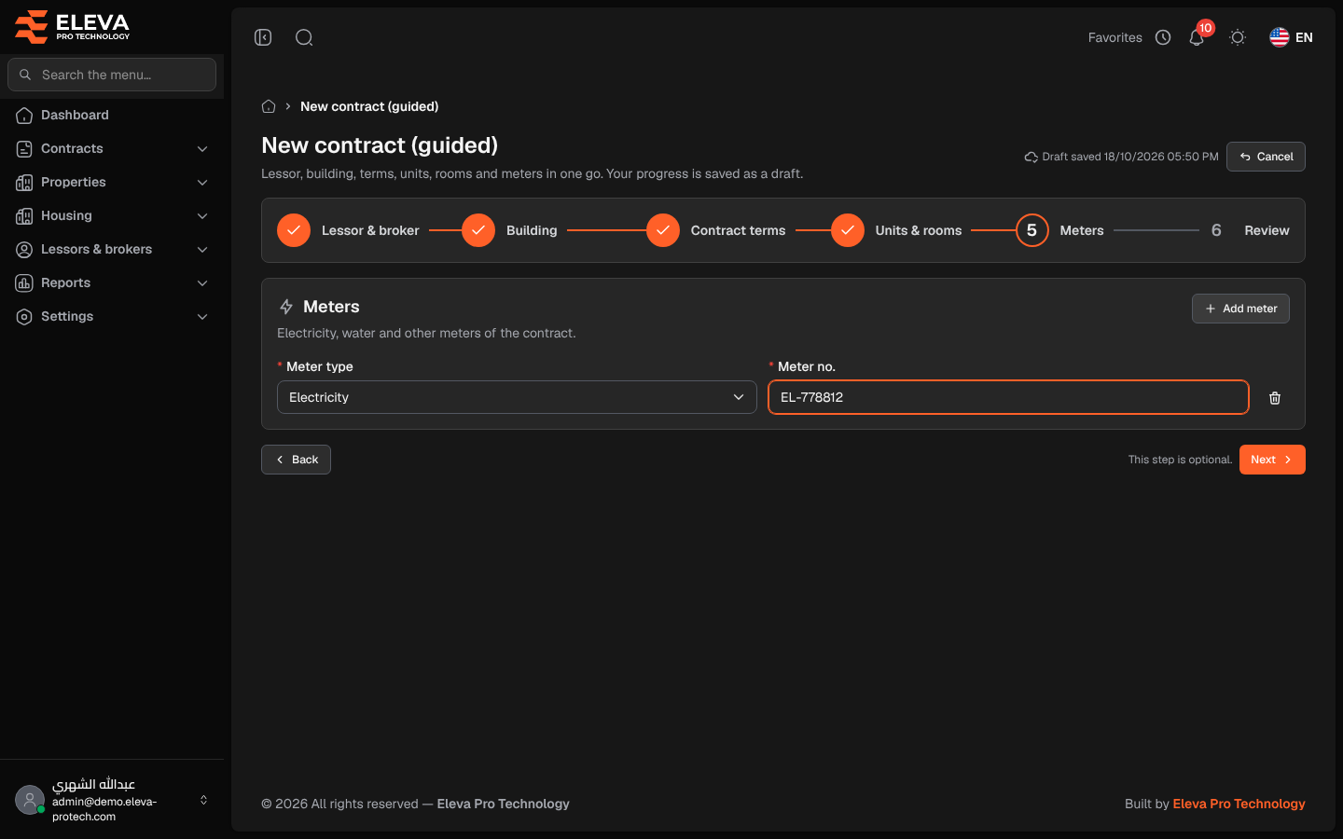Image resolution: width=1343 pixels, height=839 pixels.
Task: Click Back button
Action: pyautogui.click(x=296, y=460)
